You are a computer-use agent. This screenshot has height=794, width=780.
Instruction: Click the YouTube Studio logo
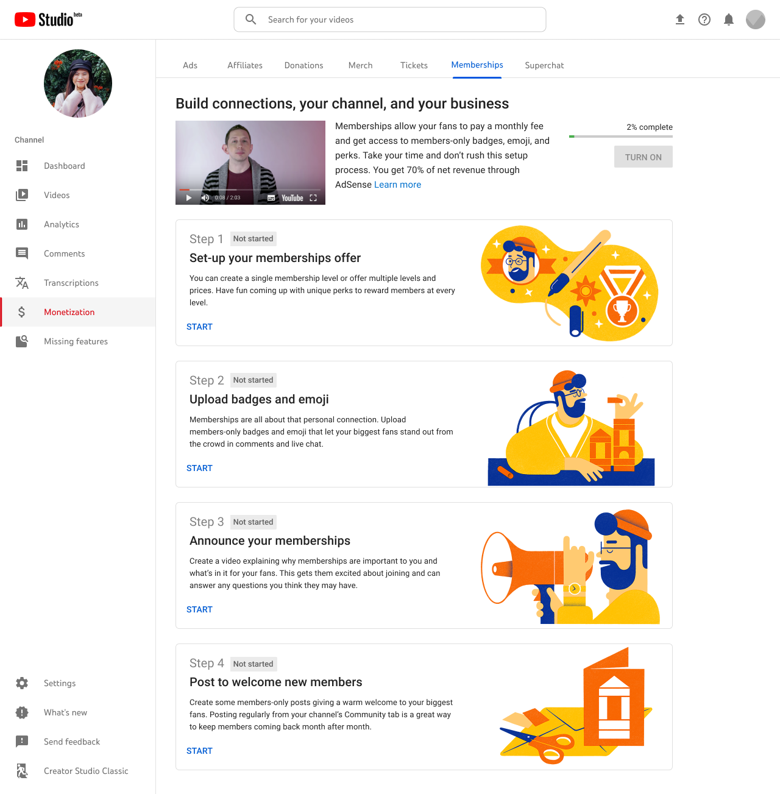48,19
